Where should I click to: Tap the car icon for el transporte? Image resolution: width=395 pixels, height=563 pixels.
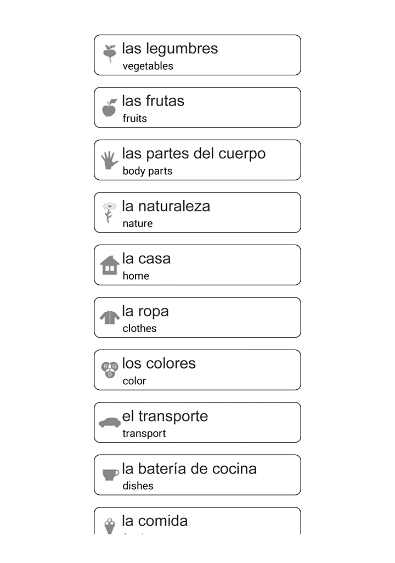coord(110,422)
